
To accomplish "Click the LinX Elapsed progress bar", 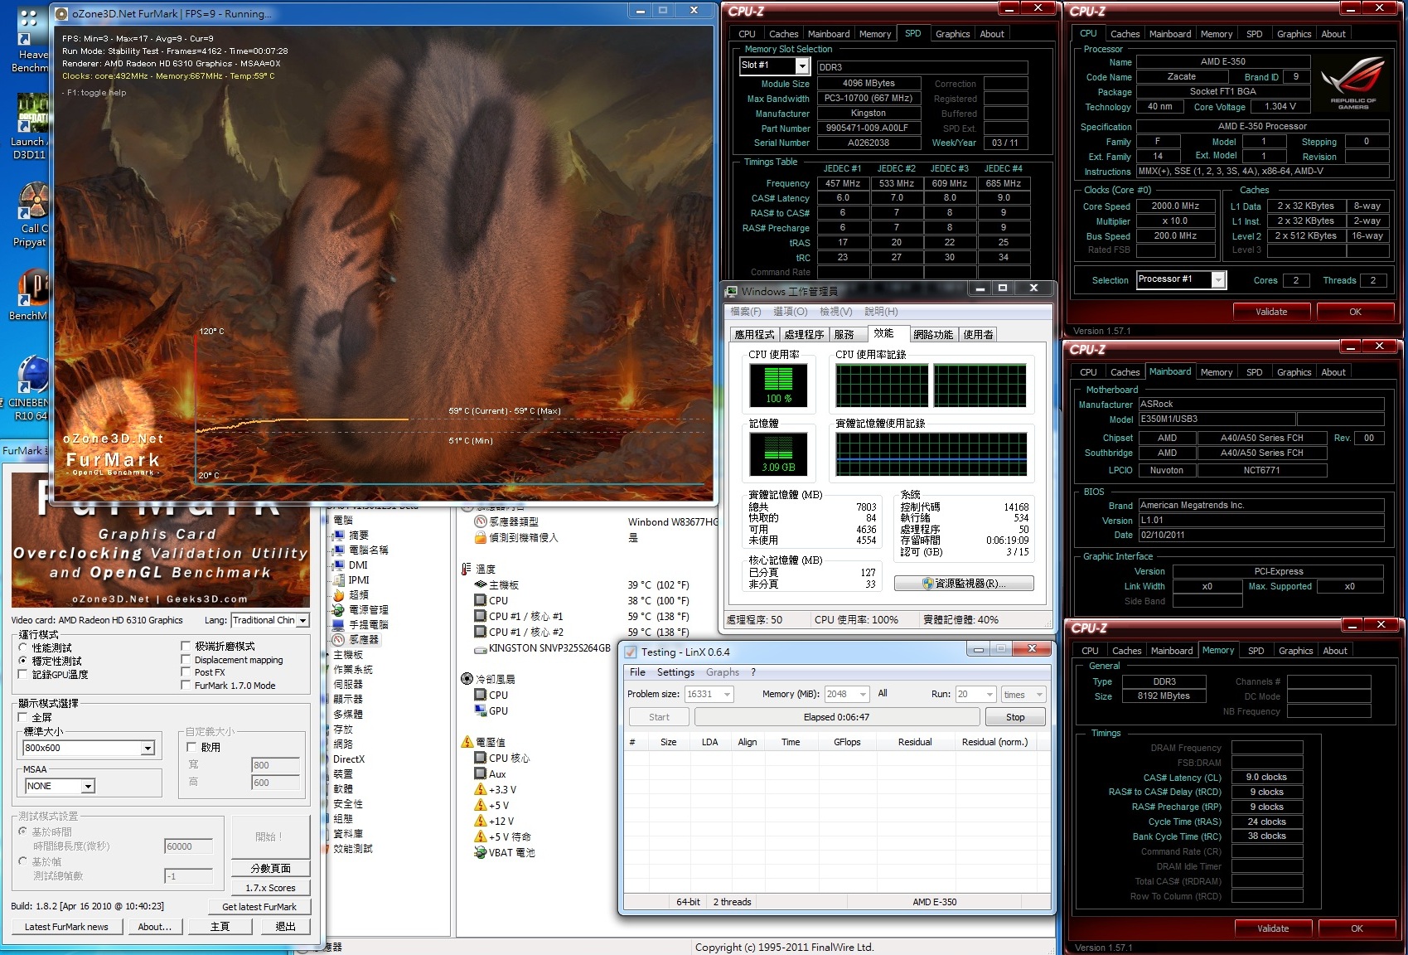I will (x=836, y=717).
